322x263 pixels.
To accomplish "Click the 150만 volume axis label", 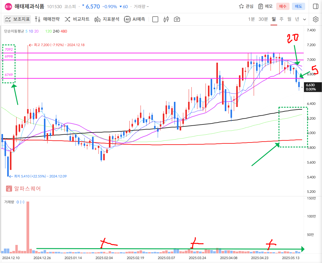I will pyautogui.click(x=311, y=198).
